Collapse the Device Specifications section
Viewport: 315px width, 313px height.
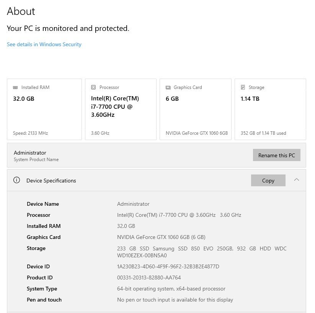(x=297, y=180)
